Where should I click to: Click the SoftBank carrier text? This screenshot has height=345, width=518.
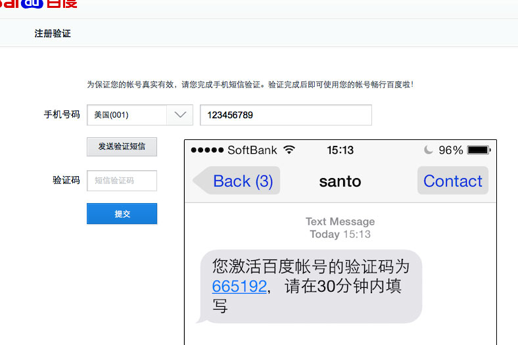(x=252, y=150)
